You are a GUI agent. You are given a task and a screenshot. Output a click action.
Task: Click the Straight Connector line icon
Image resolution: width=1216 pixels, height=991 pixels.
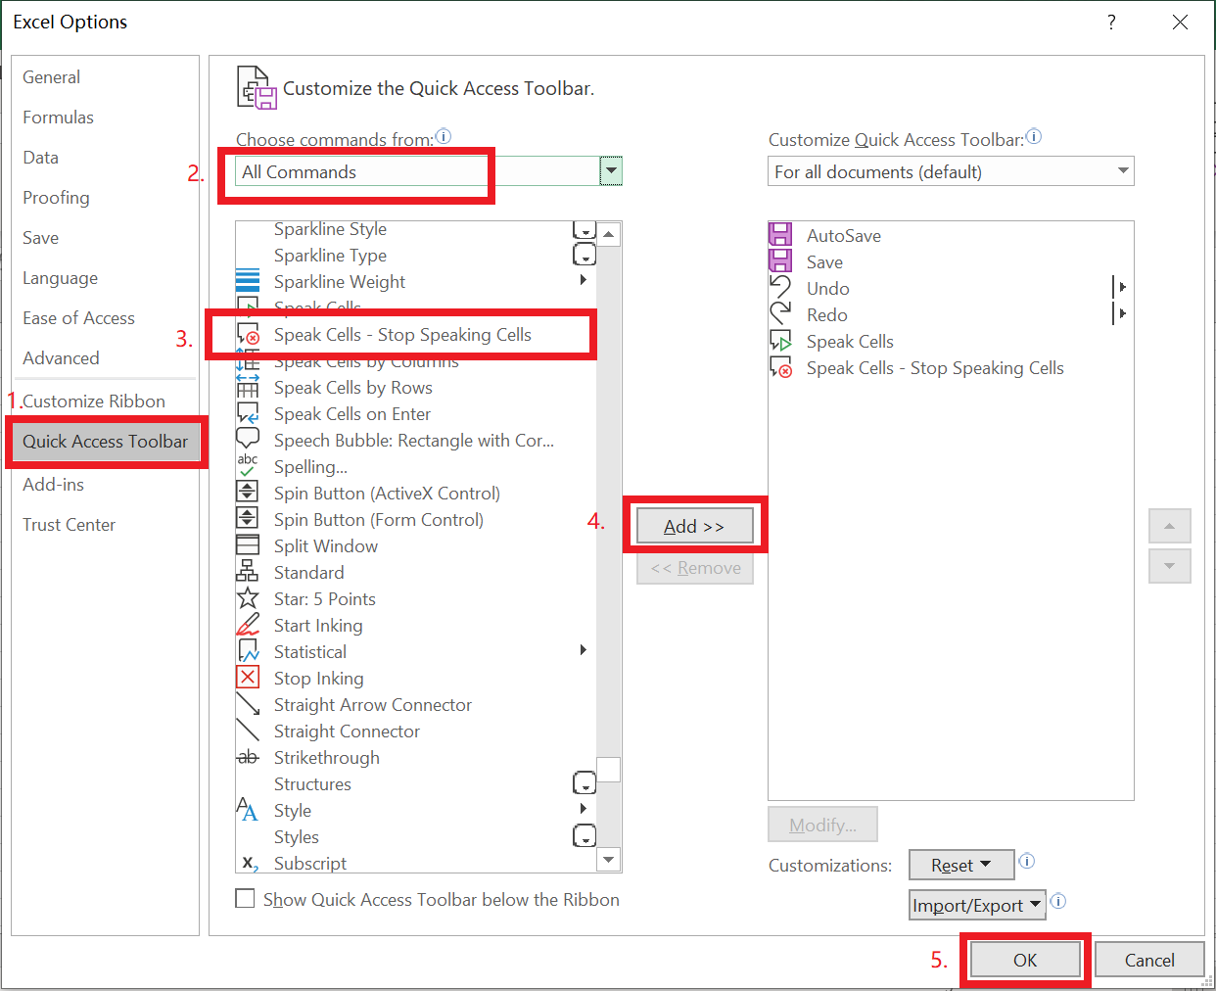(248, 731)
